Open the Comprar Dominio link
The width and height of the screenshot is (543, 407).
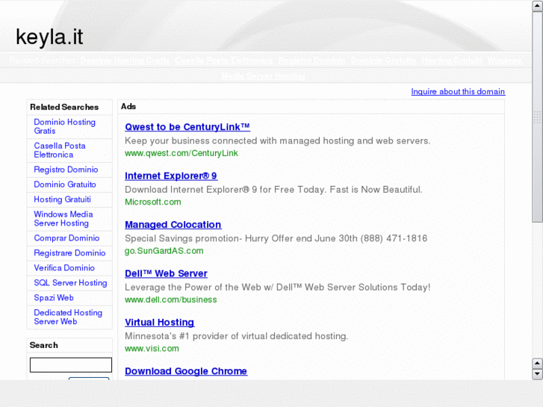(x=66, y=238)
